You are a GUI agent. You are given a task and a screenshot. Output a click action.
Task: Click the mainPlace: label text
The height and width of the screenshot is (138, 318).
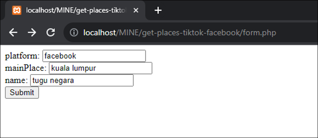pos(26,68)
